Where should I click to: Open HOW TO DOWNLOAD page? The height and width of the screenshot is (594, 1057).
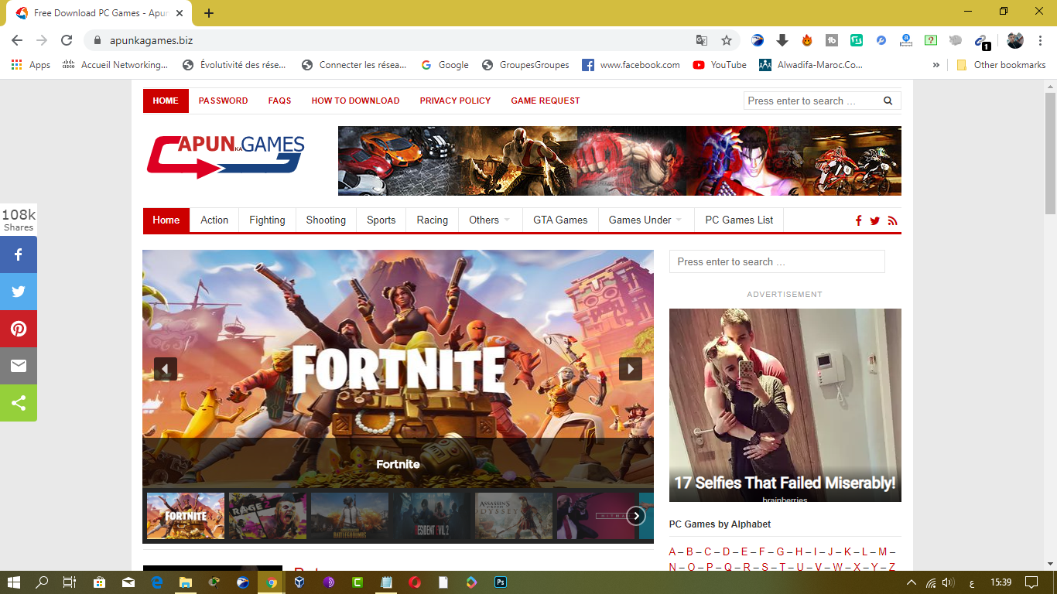coord(355,101)
